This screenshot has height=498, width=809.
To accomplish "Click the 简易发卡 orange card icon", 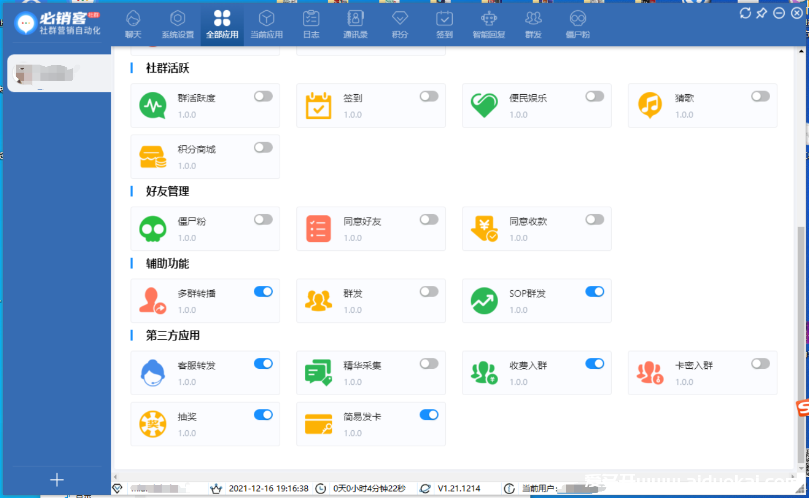I will (319, 424).
